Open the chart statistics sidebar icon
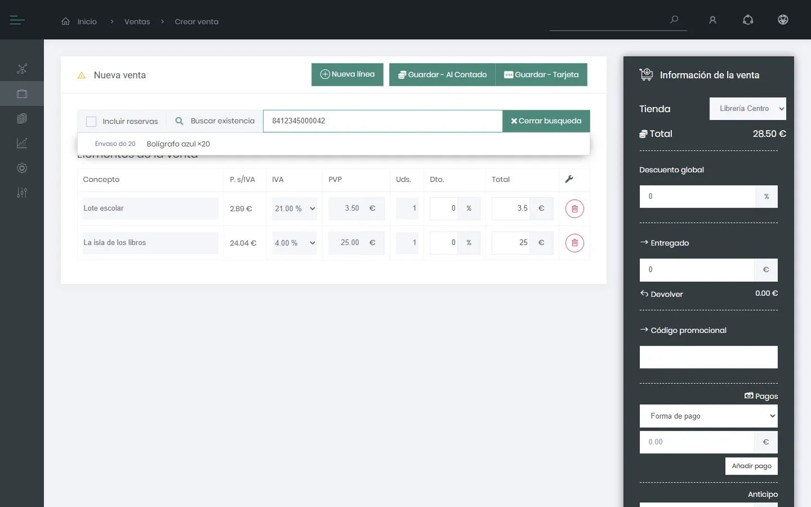The height and width of the screenshot is (507, 811). click(x=22, y=143)
